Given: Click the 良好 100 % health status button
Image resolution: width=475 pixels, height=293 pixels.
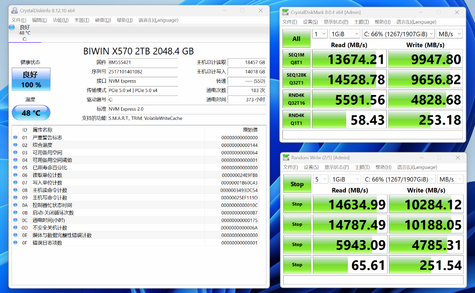Looking at the screenshot, I should pyautogui.click(x=31, y=79).
